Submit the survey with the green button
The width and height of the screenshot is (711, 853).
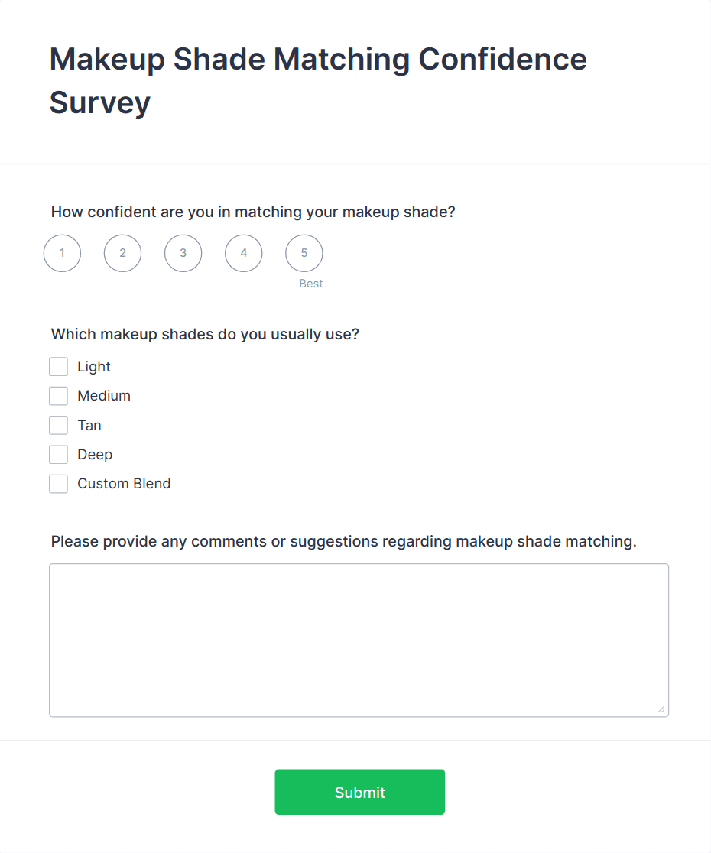[x=359, y=792]
